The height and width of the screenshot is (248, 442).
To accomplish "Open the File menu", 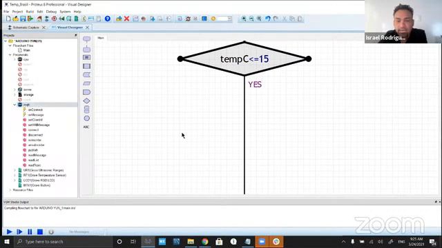I will point(6,12).
